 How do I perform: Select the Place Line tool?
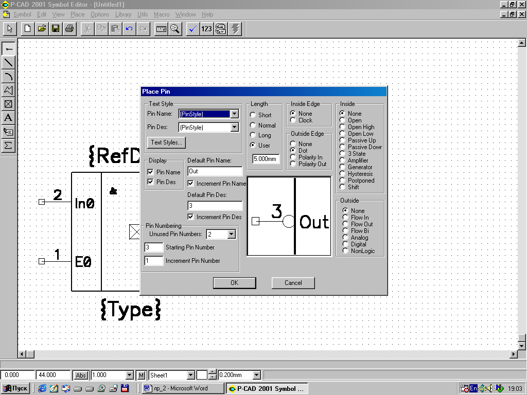[x=8, y=62]
